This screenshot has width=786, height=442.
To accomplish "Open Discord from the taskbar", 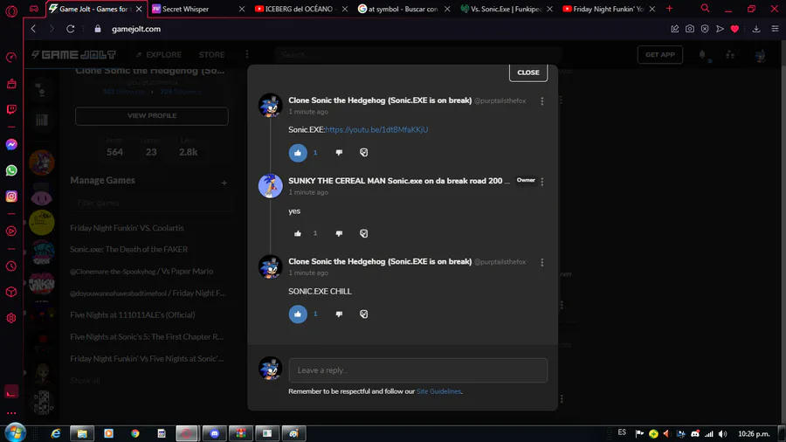I will click(x=215, y=433).
